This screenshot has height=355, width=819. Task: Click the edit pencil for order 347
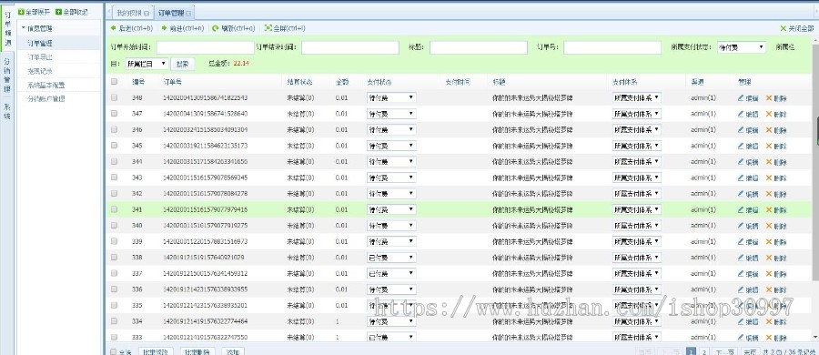pos(740,114)
